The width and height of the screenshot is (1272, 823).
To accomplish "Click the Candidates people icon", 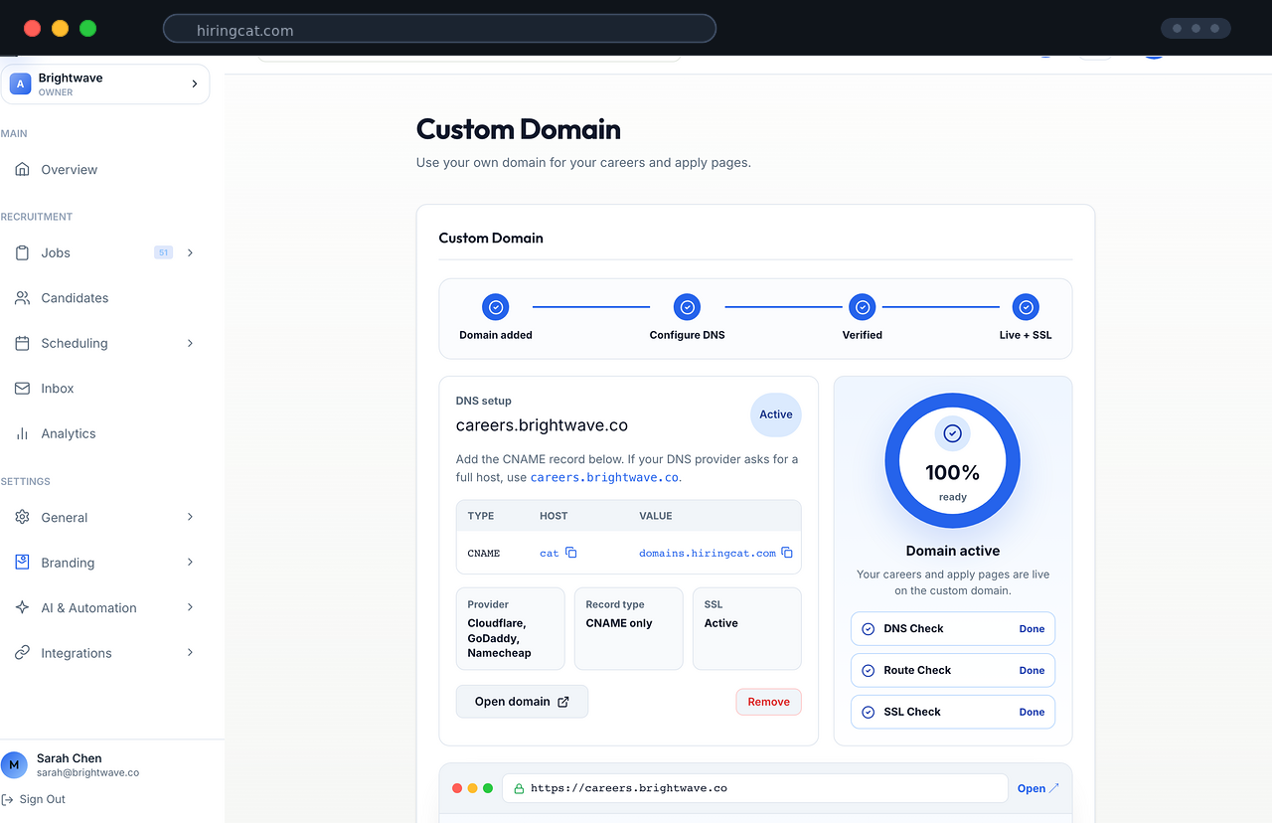I will pos(22,298).
